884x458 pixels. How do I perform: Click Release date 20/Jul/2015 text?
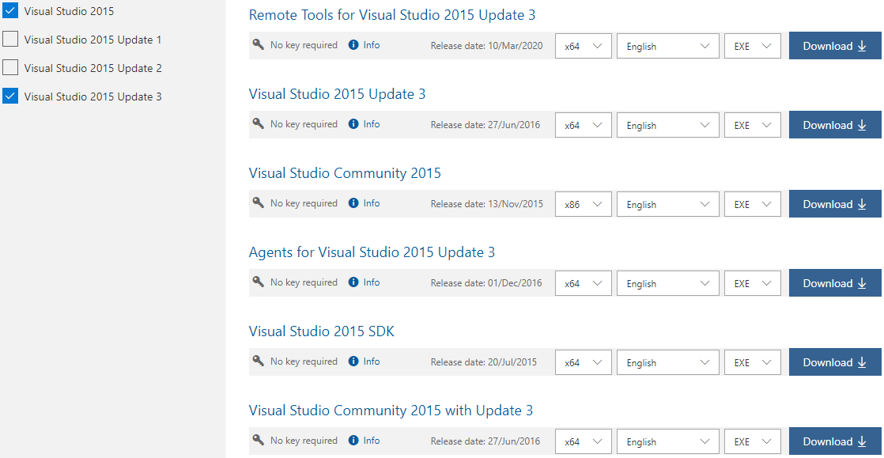484,361
